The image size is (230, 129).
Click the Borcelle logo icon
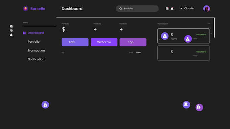tap(25, 9)
